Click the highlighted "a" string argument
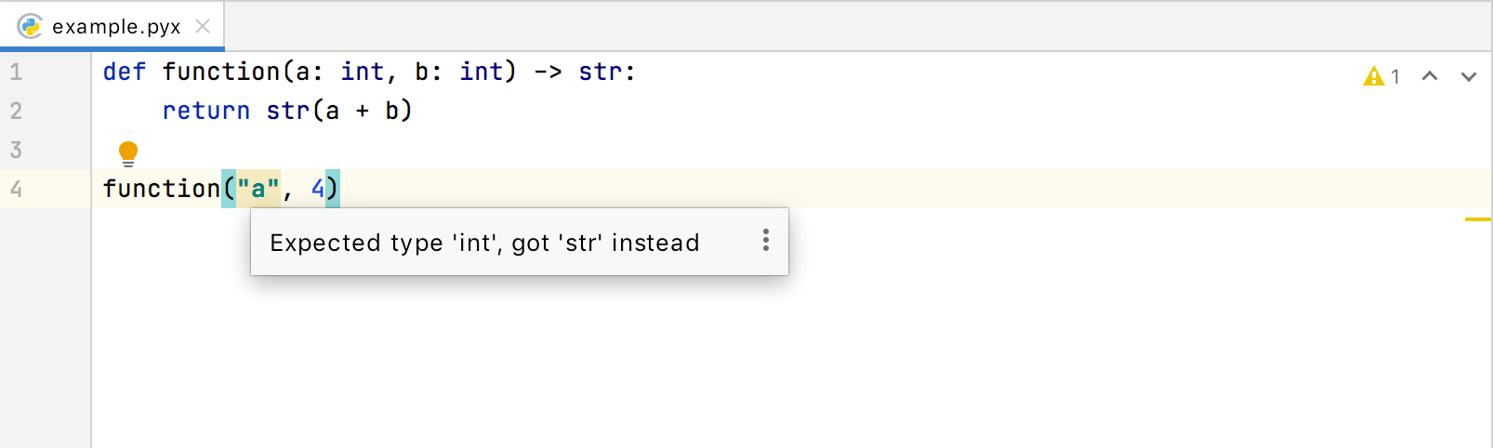This screenshot has height=448, width=1493. pyautogui.click(x=258, y=189)
